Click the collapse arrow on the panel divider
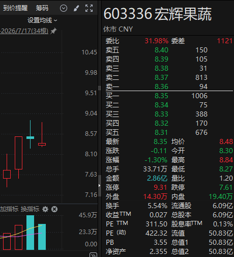Screen dimensions: 234x257 100,186
